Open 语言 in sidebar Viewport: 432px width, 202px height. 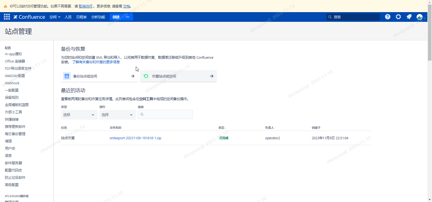8,156
